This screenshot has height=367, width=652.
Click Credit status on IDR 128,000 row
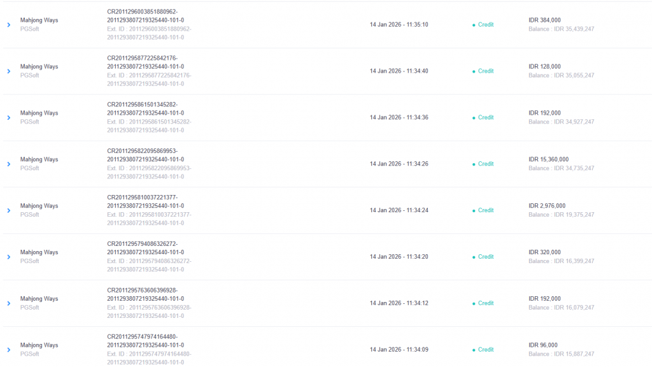coord(485,71)
